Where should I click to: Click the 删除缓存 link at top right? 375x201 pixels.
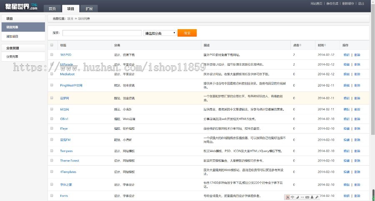click(348, 4)
